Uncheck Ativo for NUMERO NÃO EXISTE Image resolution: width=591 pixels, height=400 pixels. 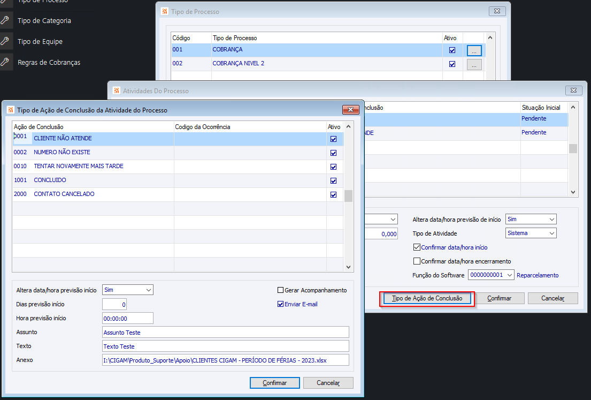(x=333, y=153)
